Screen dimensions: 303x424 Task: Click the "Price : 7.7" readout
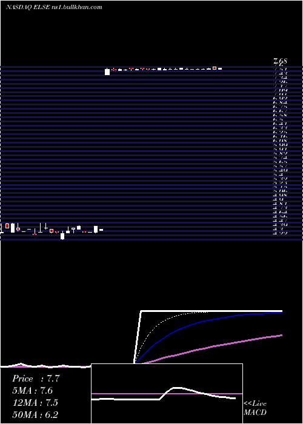pyautogui.click(x=36, y=379)
